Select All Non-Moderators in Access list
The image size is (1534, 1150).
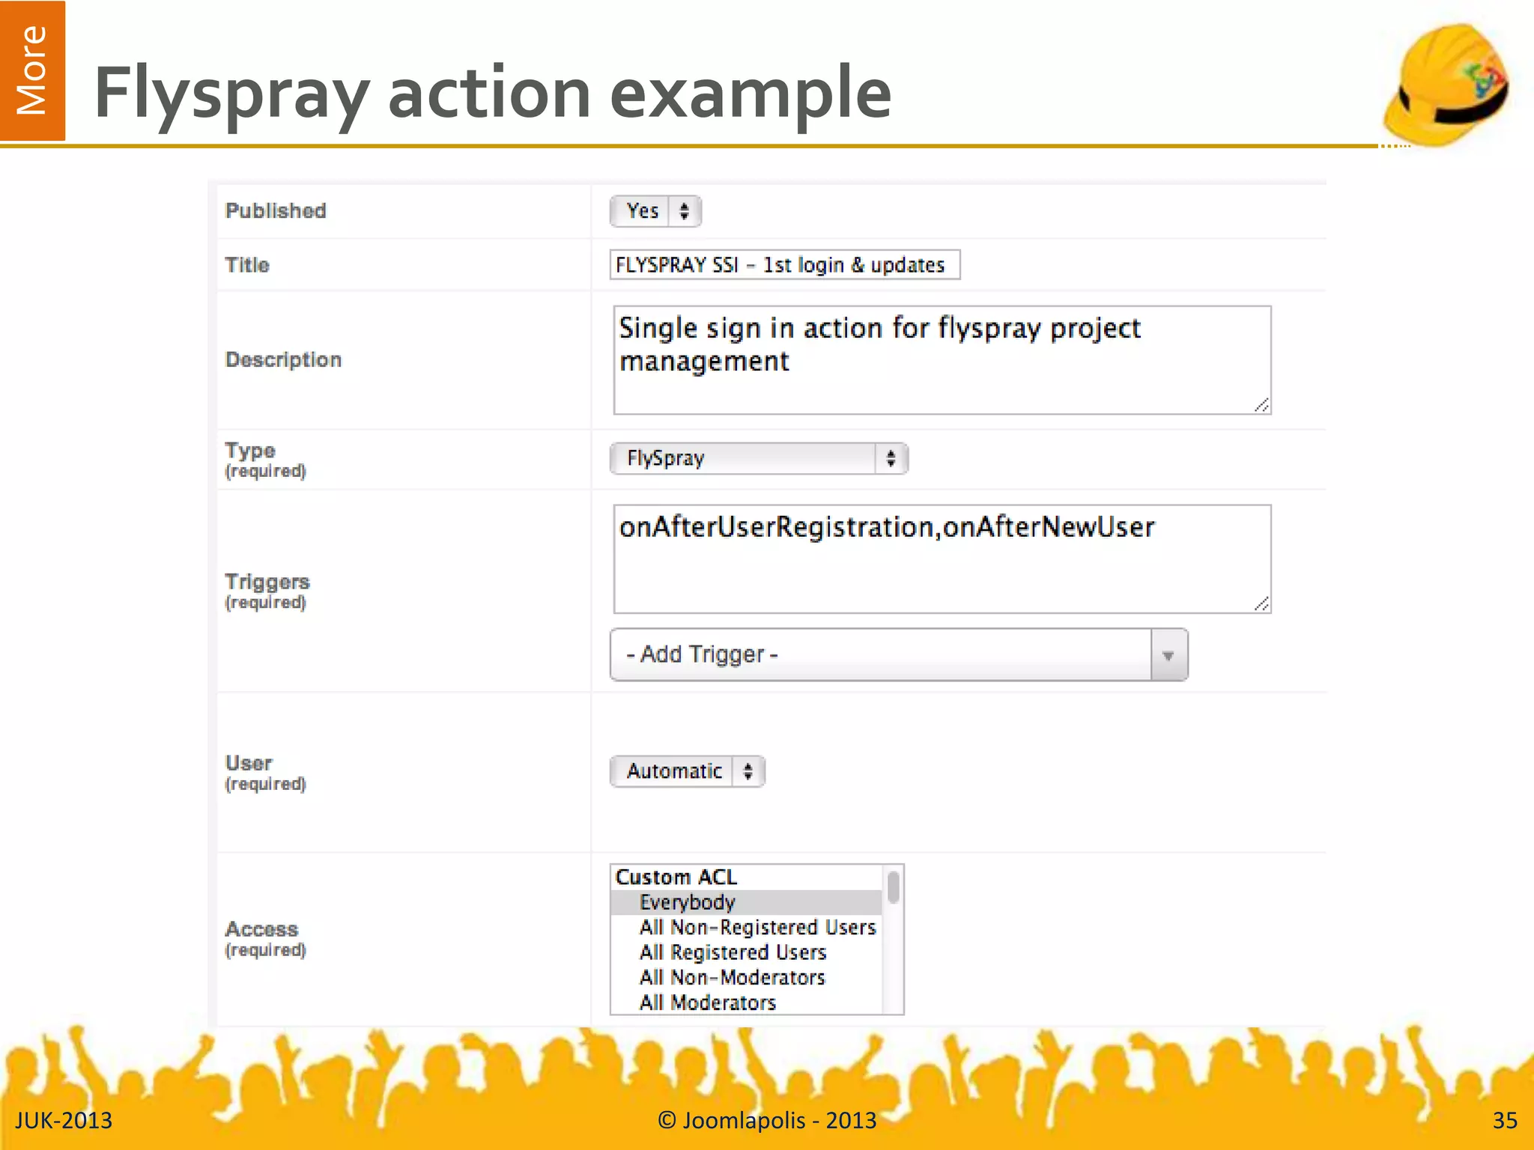[732, 978]
